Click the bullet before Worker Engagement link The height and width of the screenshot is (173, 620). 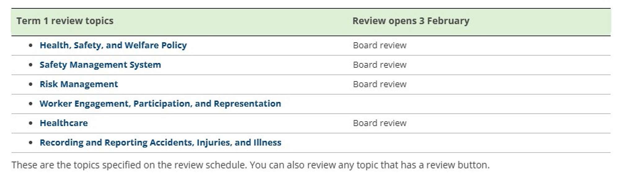30,104
